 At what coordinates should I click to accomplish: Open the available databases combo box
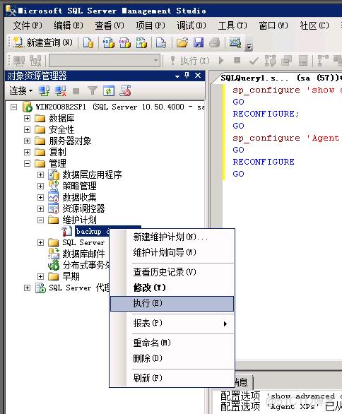105,61
